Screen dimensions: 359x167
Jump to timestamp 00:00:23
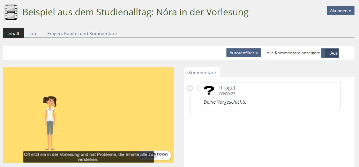pos(227,94)
